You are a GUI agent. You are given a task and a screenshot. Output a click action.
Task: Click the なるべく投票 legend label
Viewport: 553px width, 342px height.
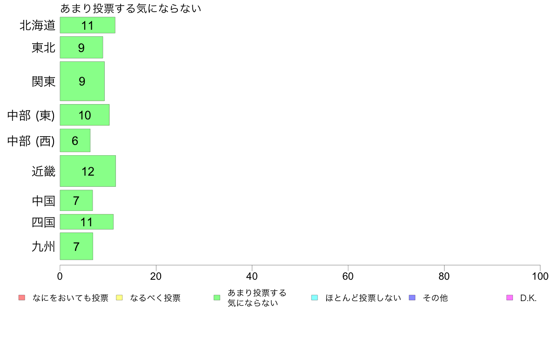coord(155,298)
